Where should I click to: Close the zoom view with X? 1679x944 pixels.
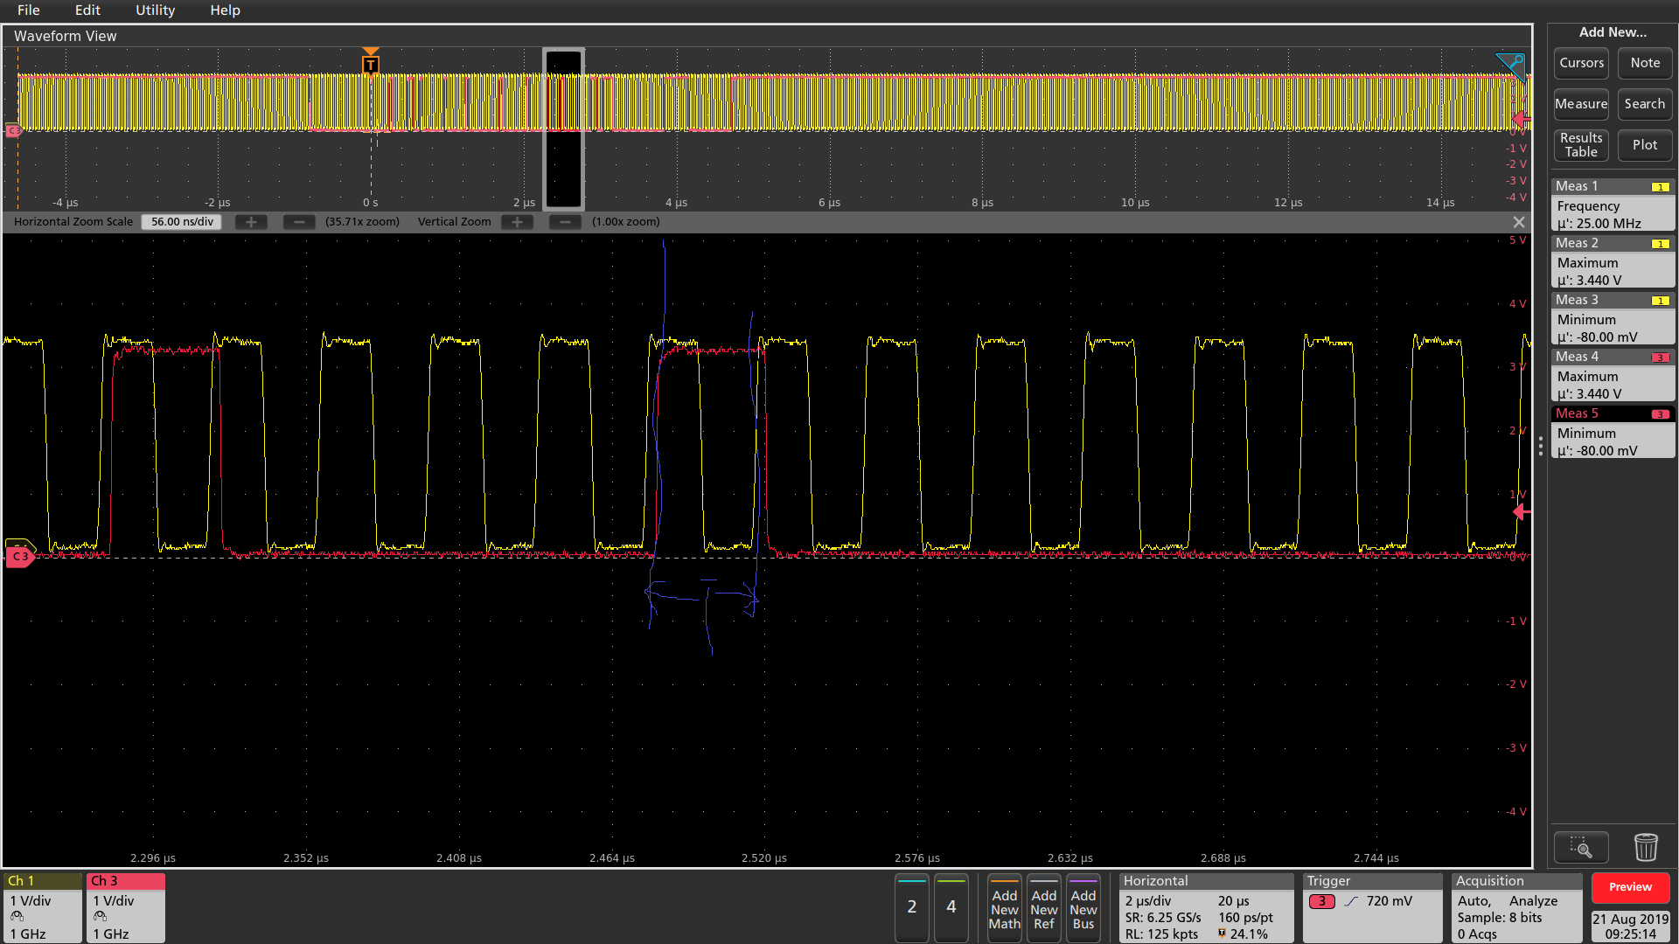click(x=1519, y=222)
